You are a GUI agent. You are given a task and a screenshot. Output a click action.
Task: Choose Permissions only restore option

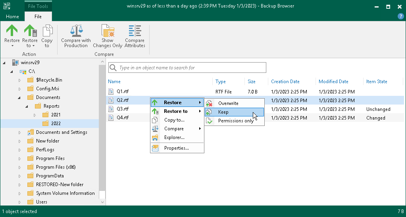point(234,121)
